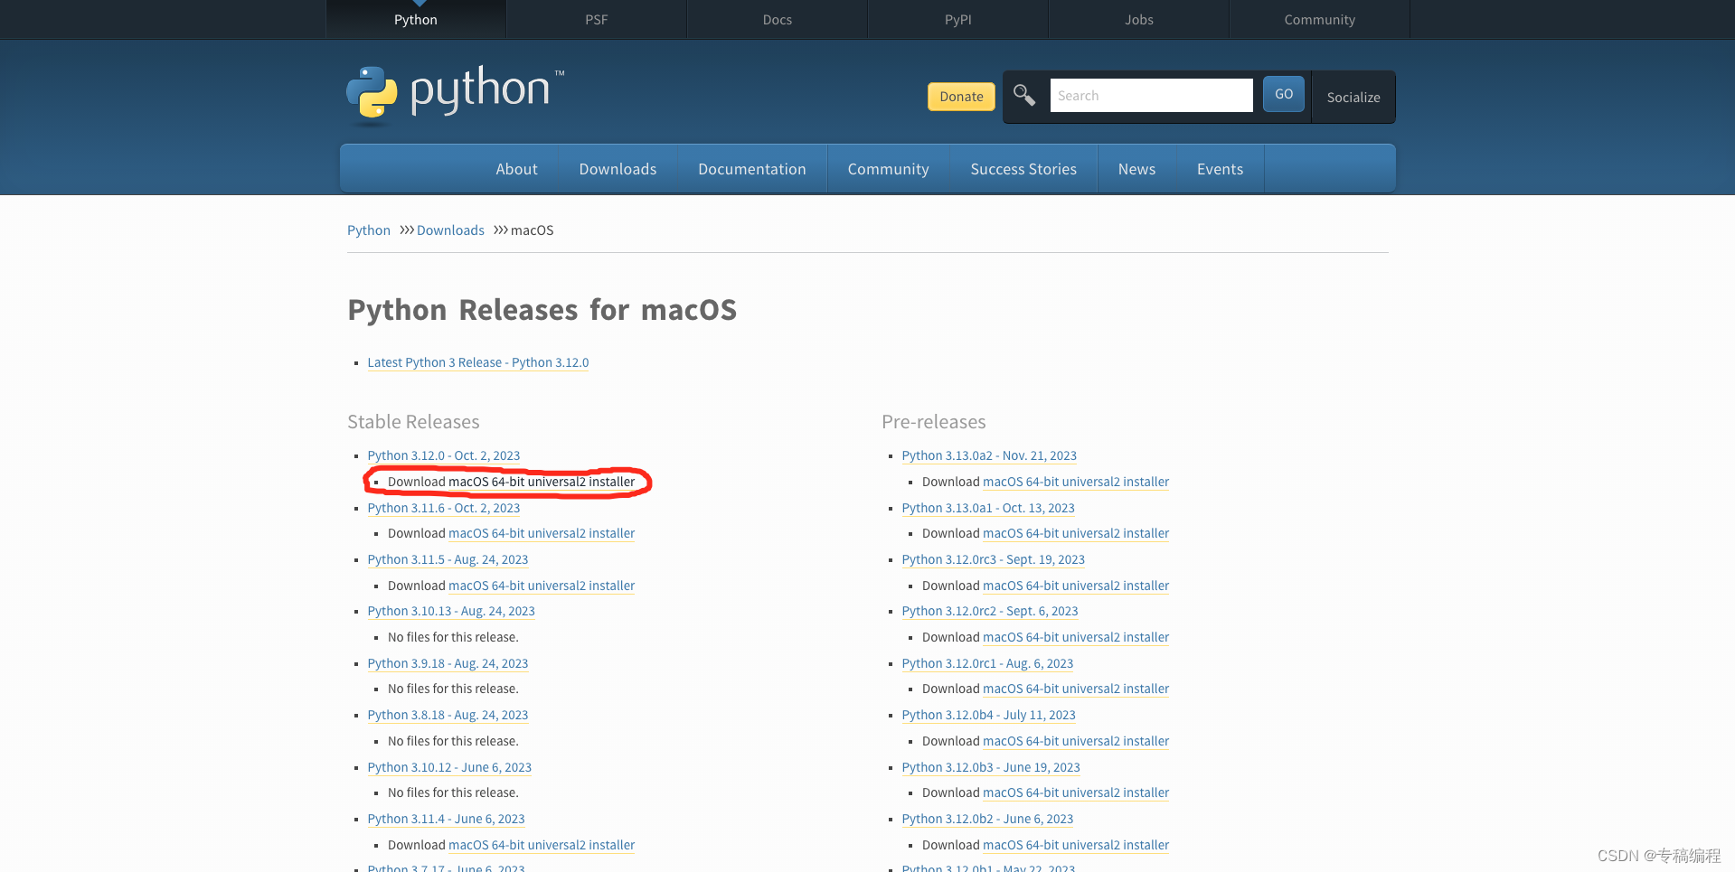Open Python 3.12.0b2 - June 6, 2023 pre-release
This screenshot has width=1735, height=872.
[x=987, y=819]
